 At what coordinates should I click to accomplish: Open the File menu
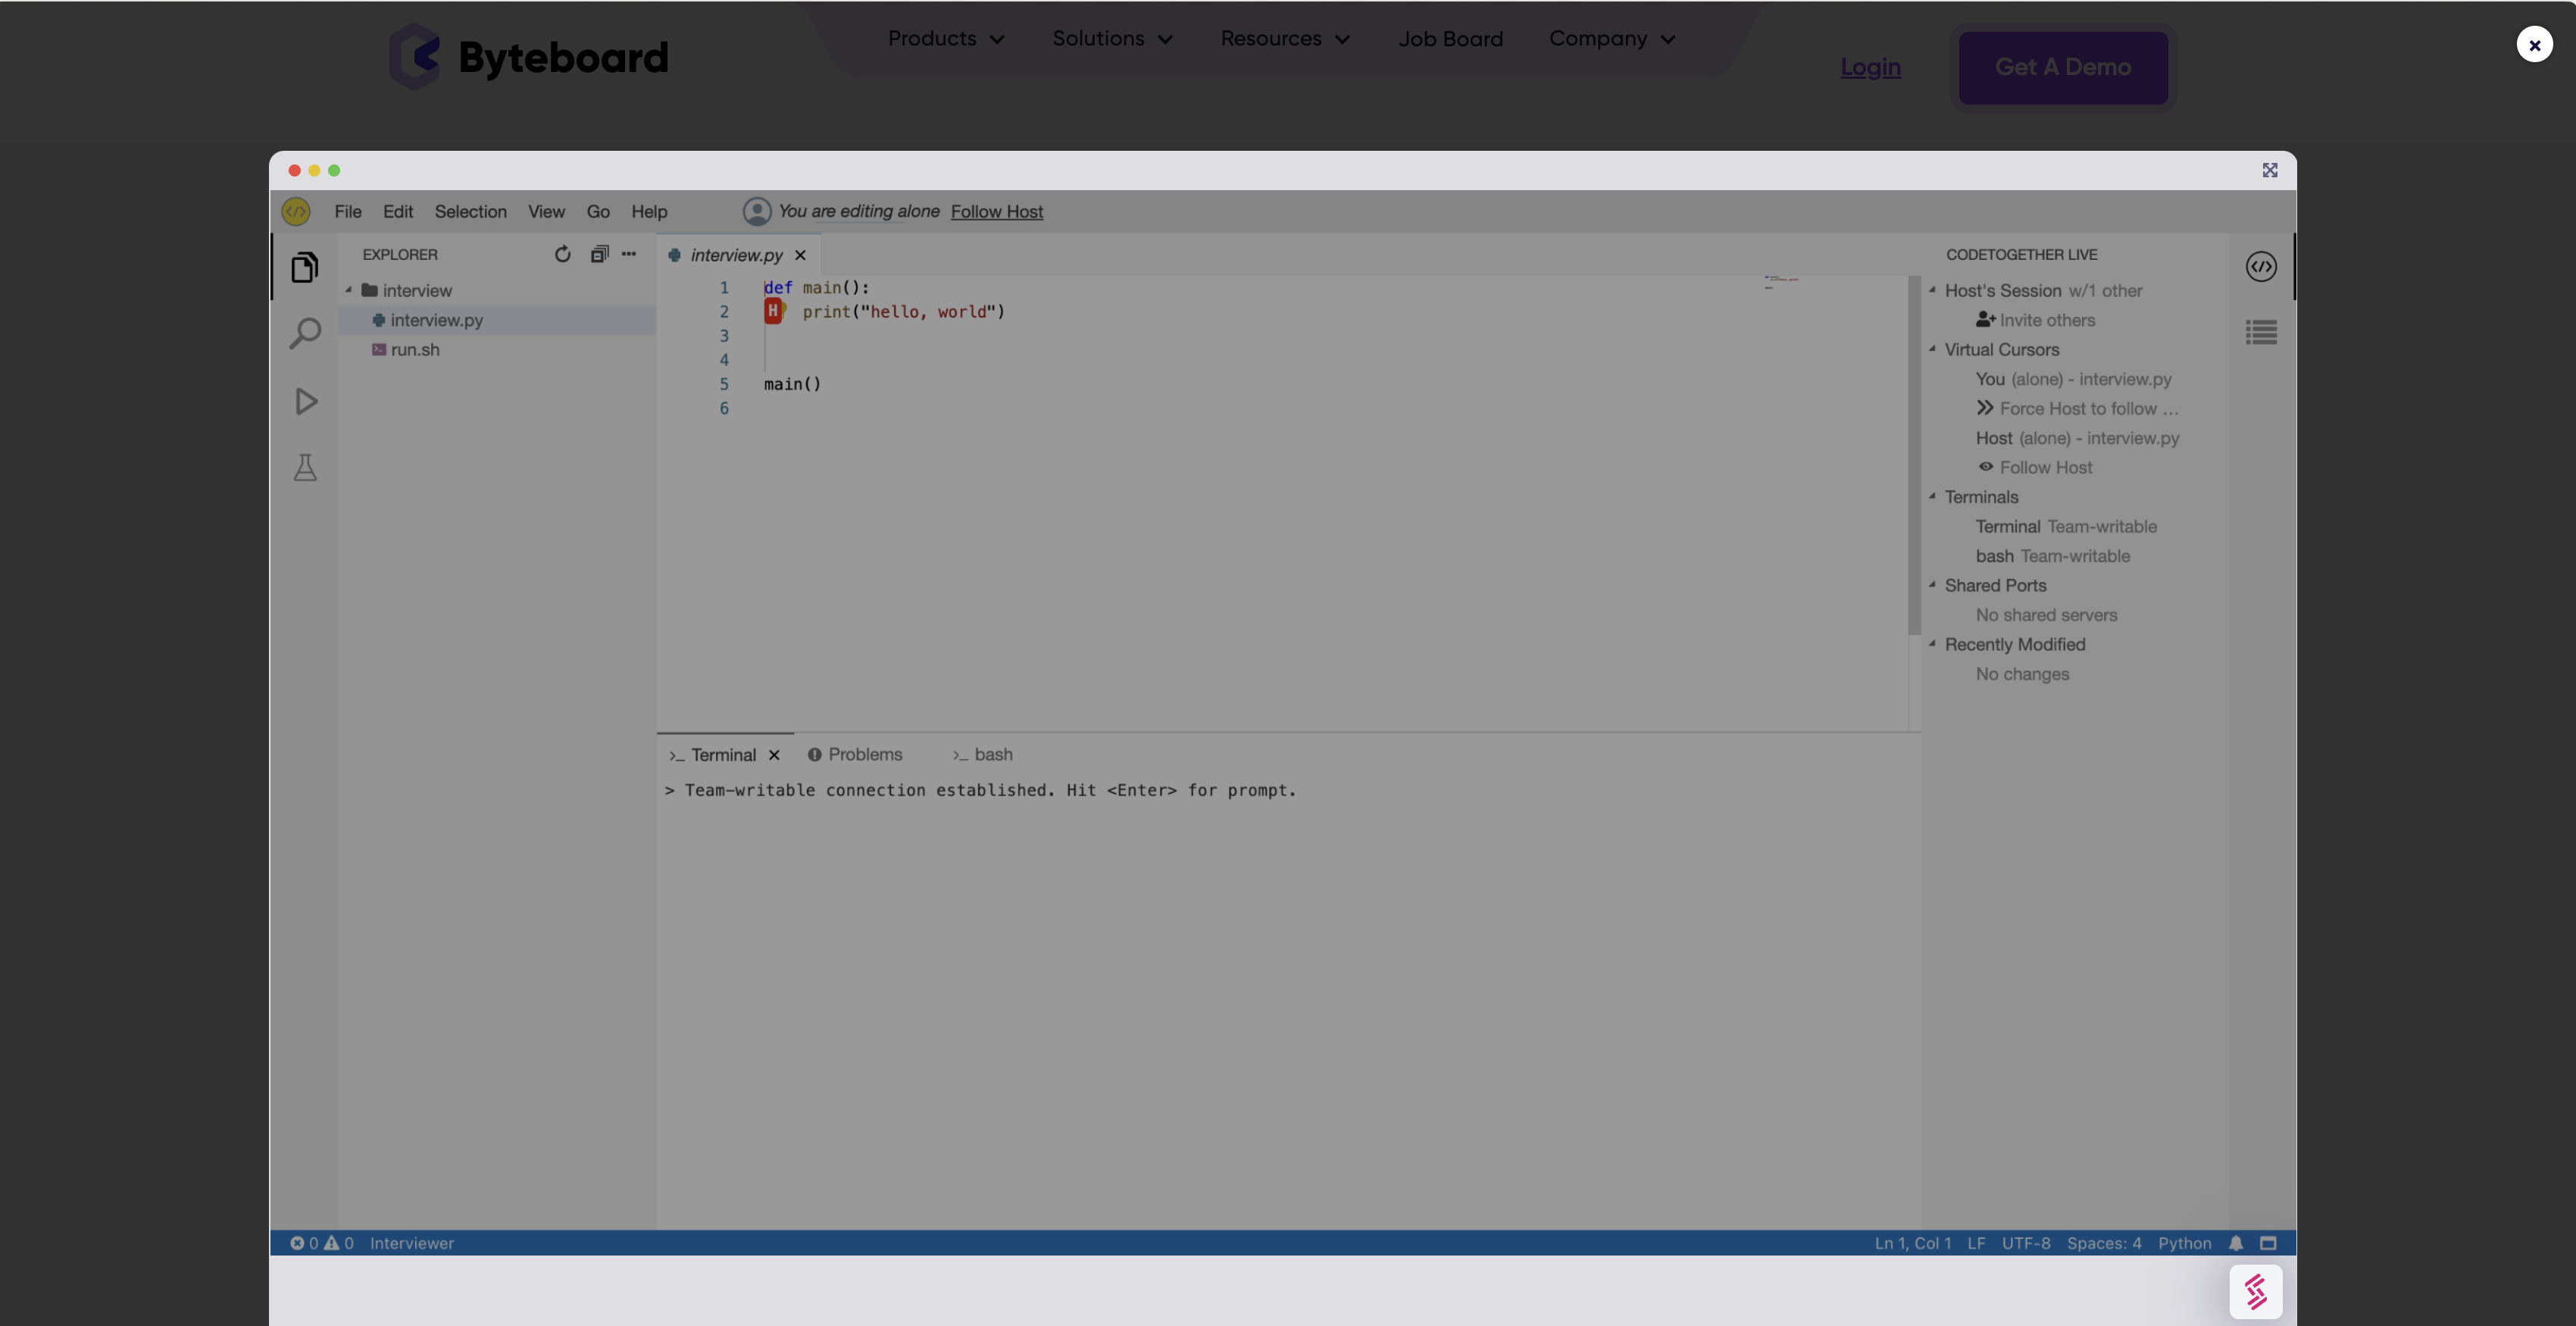click(348, 211)
